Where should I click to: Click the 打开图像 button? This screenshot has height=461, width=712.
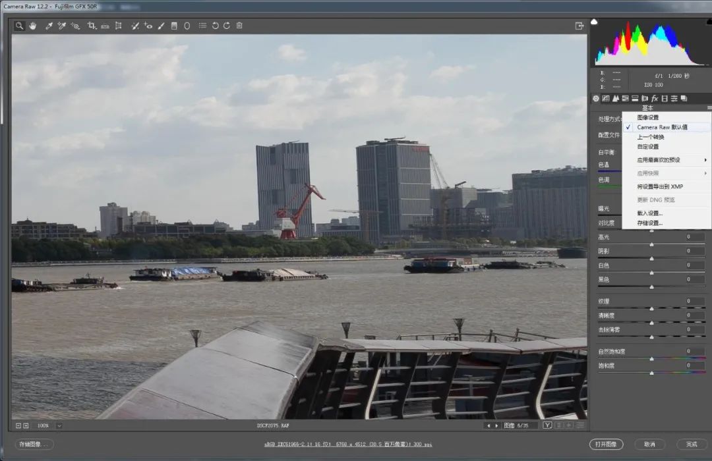(606, 444)
